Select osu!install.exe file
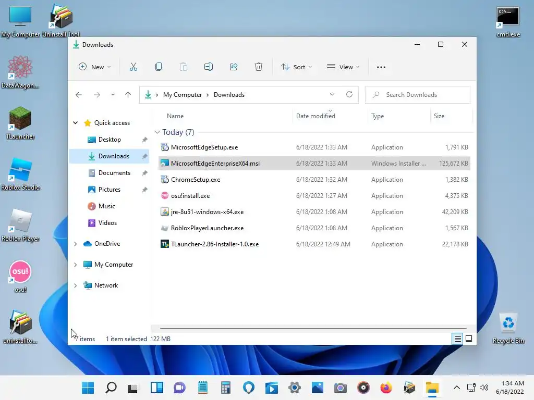 314,196
